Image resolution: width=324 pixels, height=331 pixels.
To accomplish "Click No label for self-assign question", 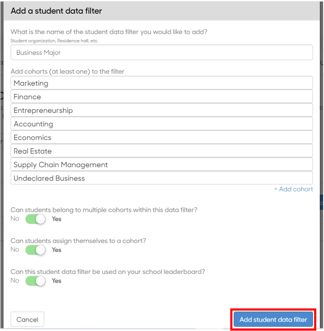I will pos(15,249).
